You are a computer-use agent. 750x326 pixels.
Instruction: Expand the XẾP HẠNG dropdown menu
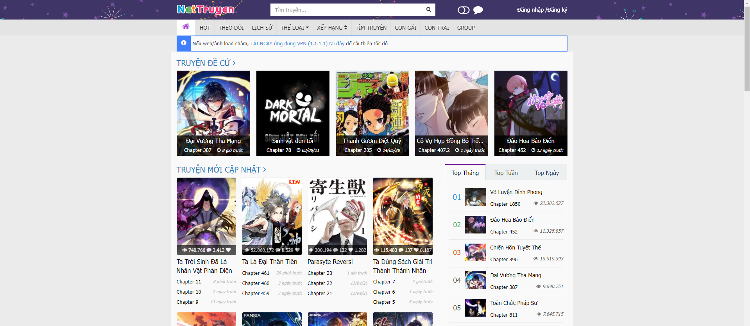[x=332, y=28]
